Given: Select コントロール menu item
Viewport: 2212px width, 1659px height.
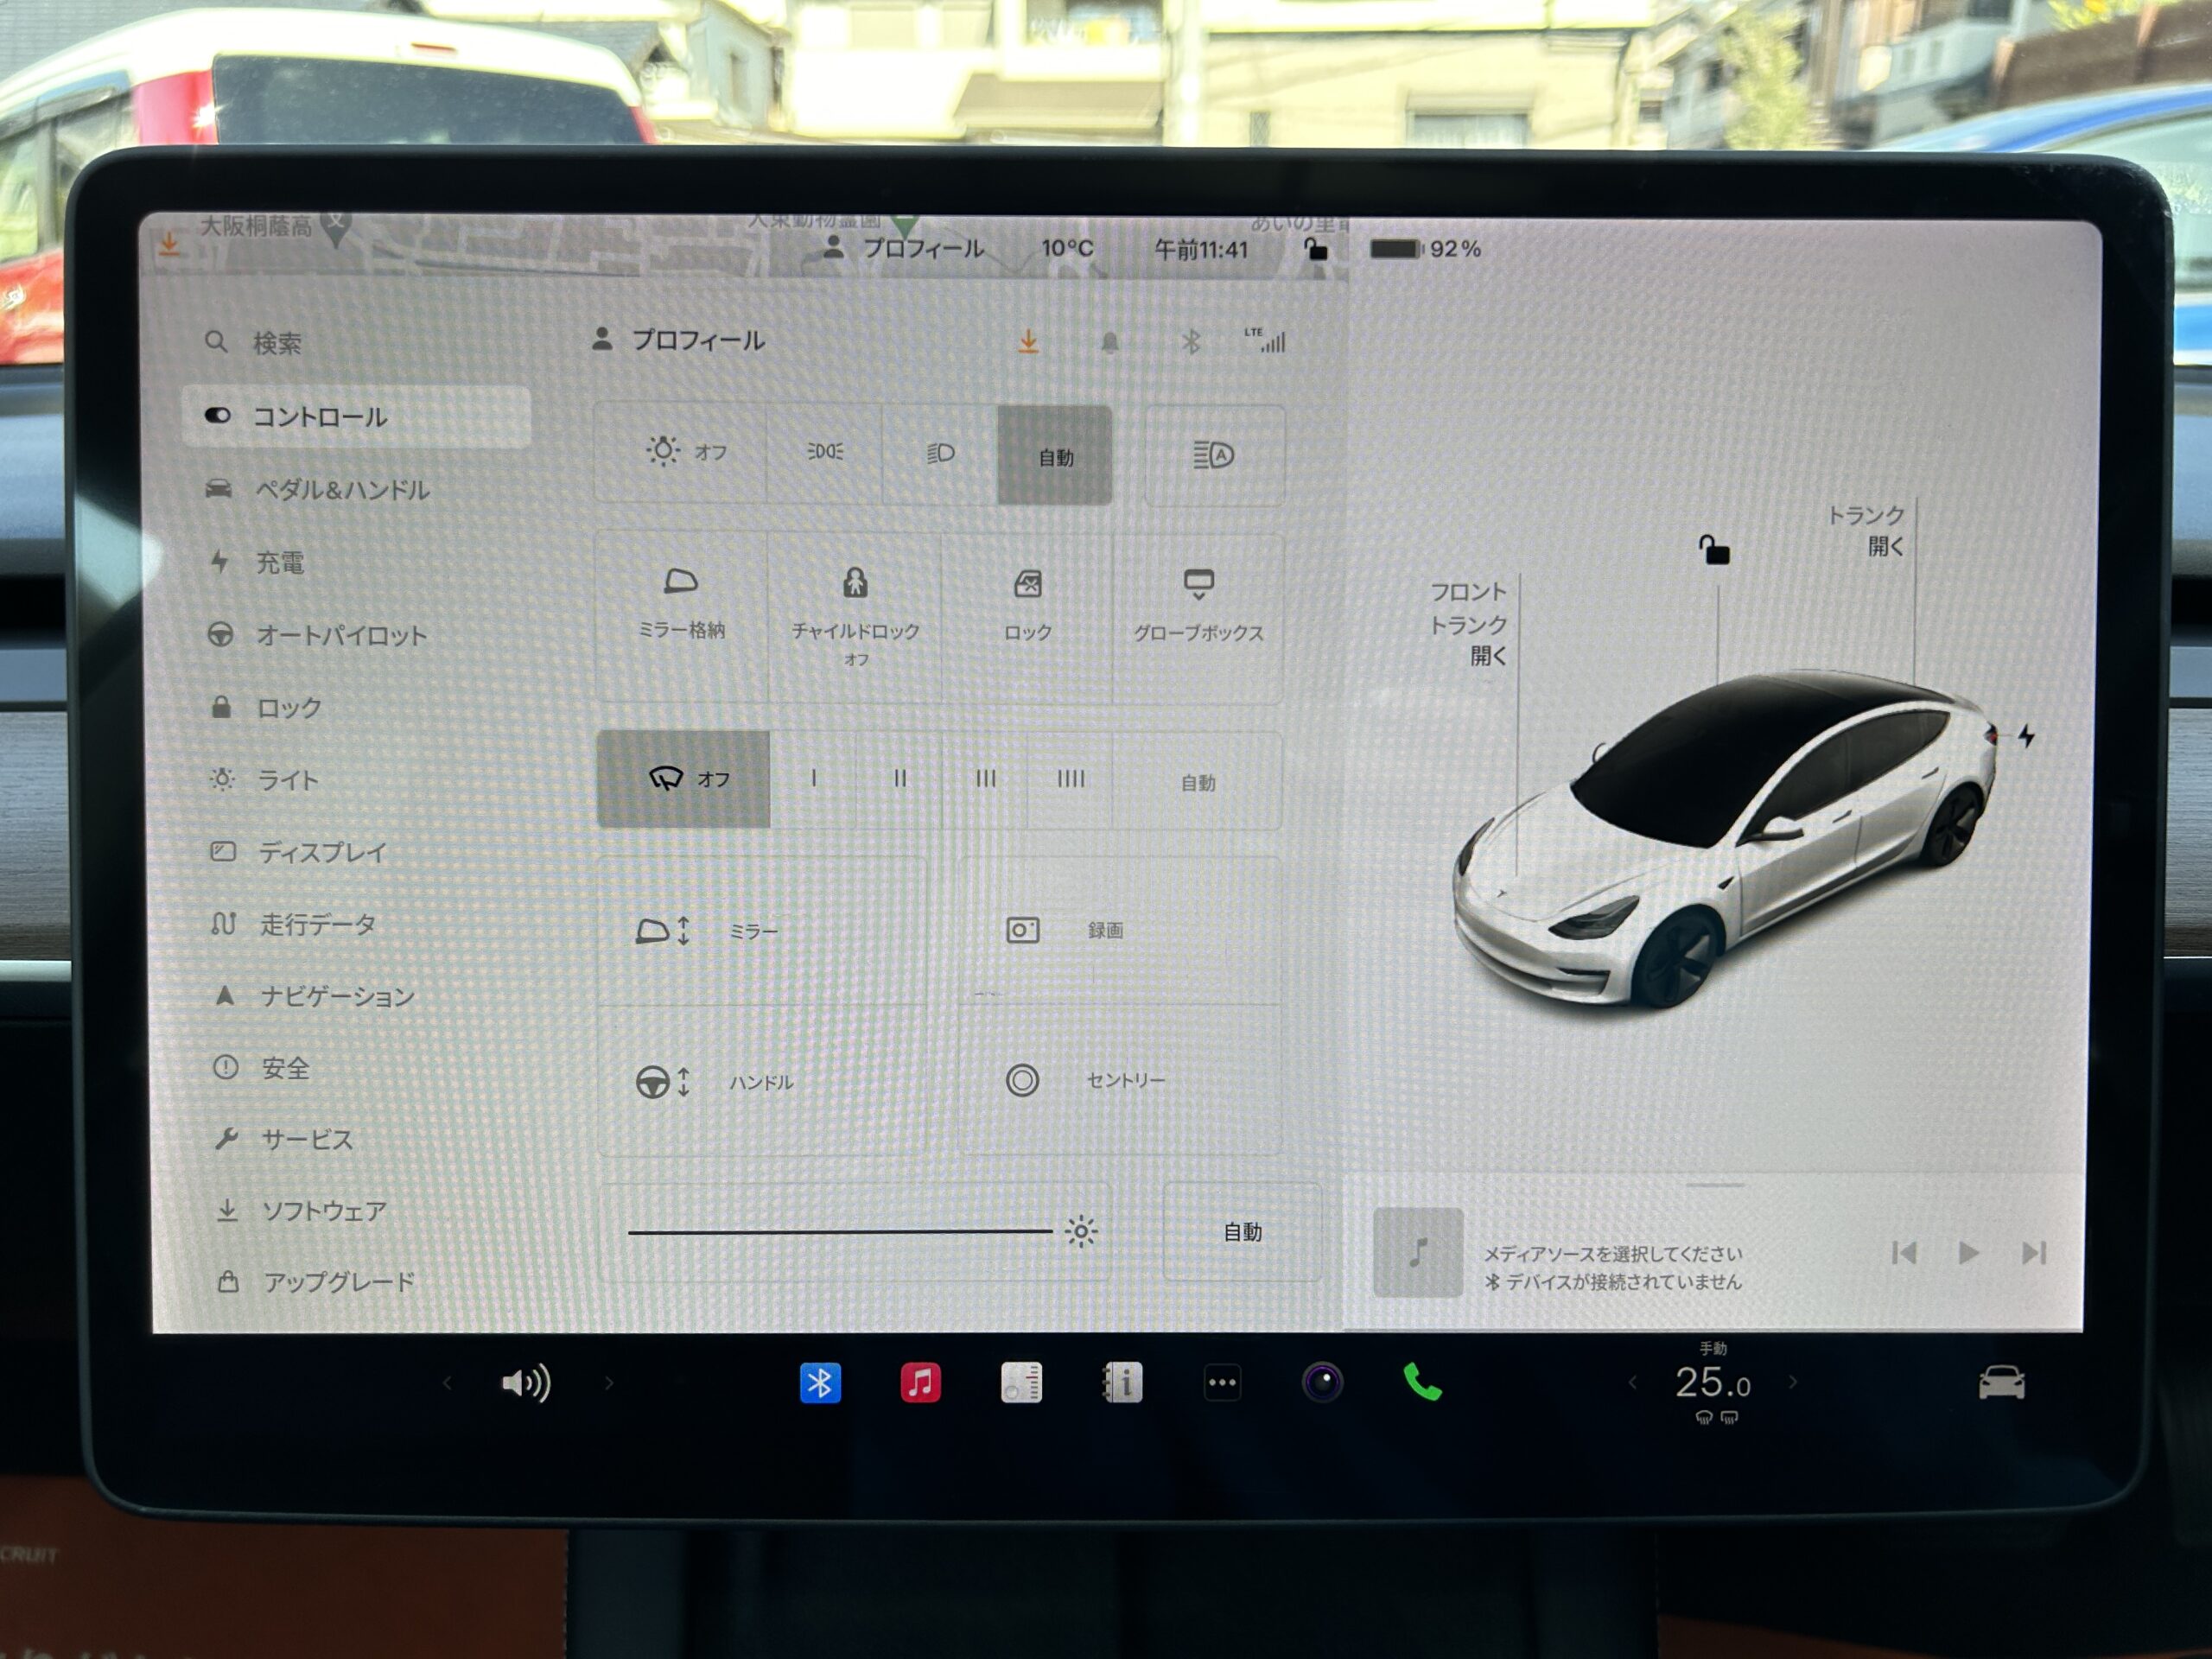Looking at the screenshot, I should tap(357, 417).
